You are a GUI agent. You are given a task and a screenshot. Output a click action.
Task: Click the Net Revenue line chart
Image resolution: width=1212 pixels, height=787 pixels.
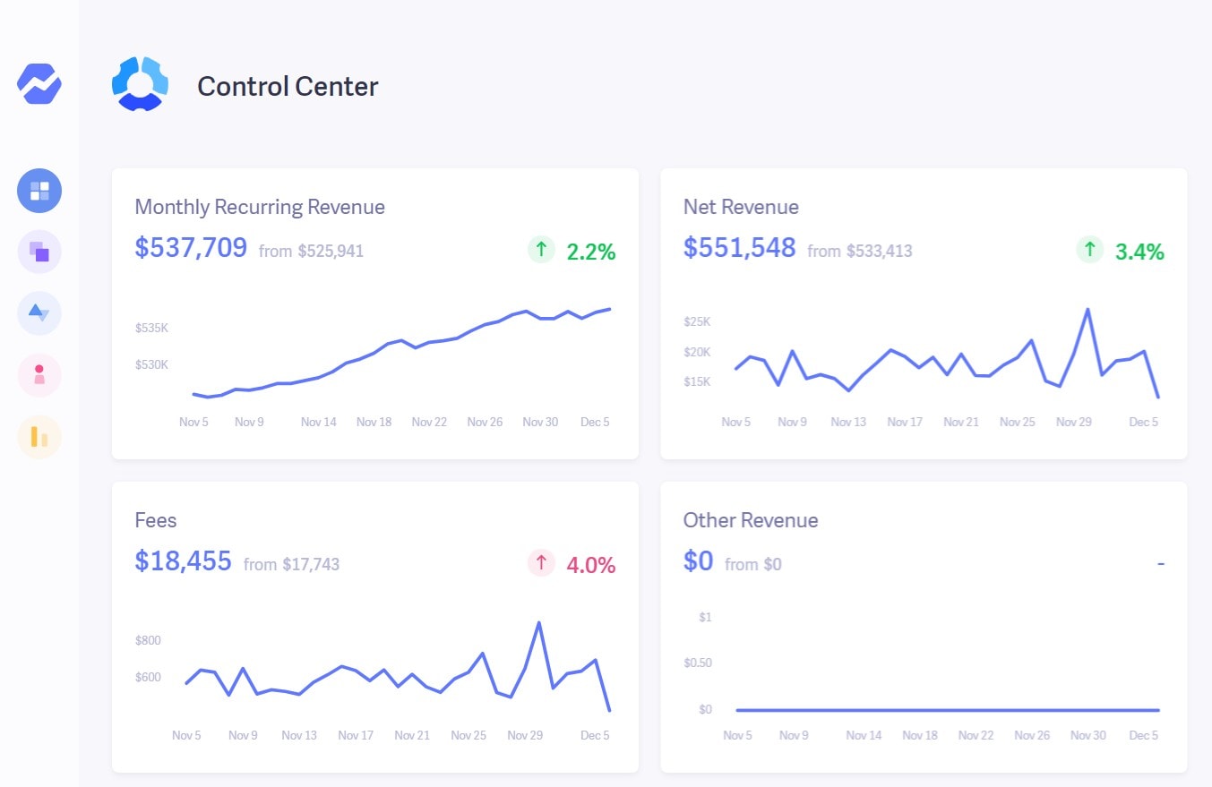coord(948,352)
